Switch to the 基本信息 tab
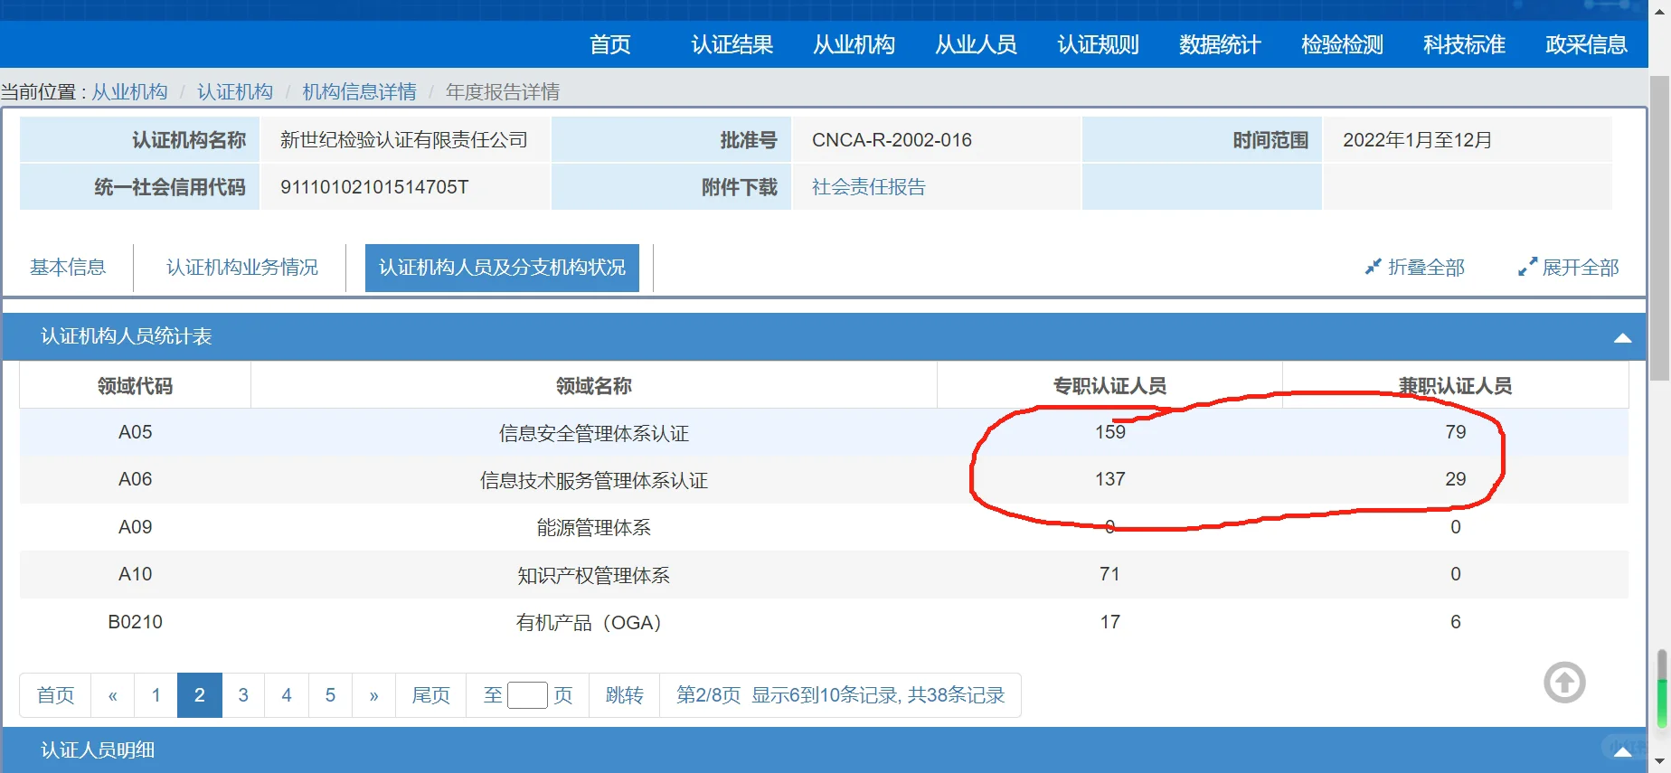Viewport: 1671px width, 773px height. click(68, 268)
